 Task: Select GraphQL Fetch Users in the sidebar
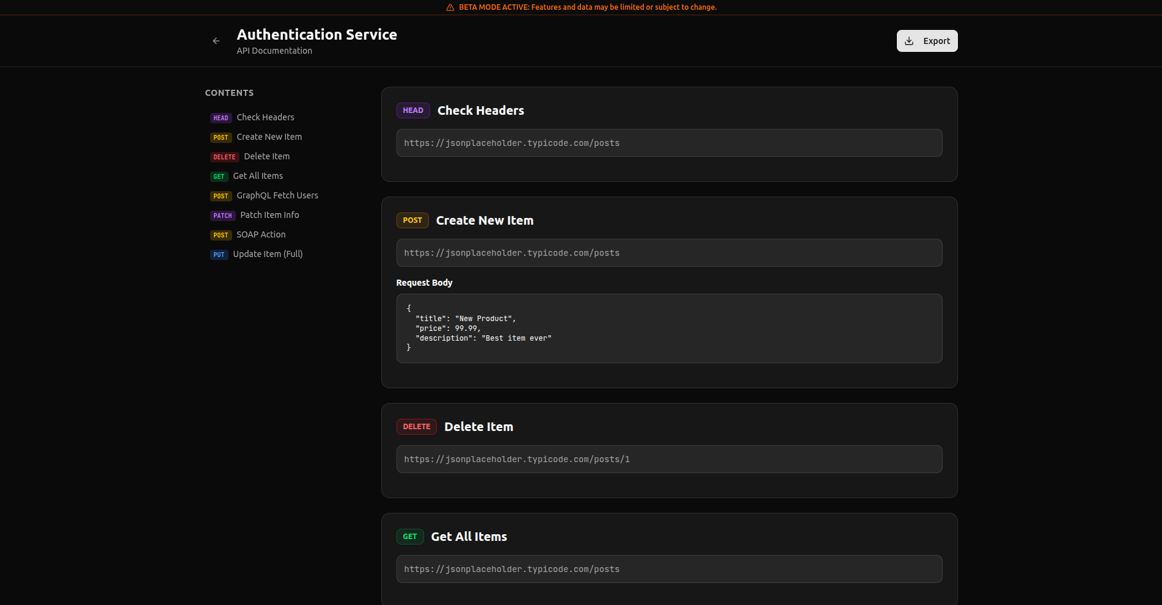coord(277,195)
